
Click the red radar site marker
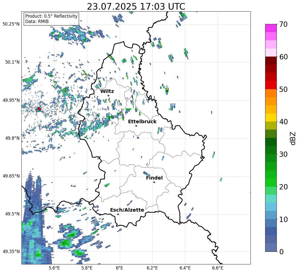pyautogui.click(x=39, y=109)
